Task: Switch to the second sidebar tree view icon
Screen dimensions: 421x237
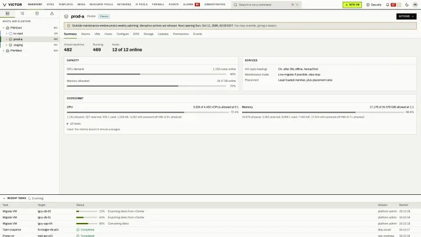Action: tap(22, 13)
